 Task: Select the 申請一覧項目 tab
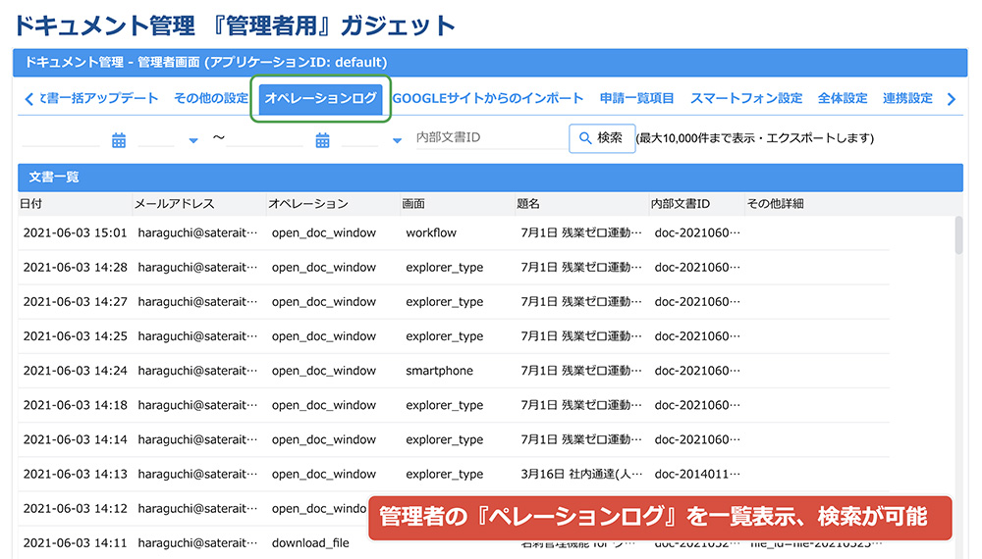click(637, 98)
